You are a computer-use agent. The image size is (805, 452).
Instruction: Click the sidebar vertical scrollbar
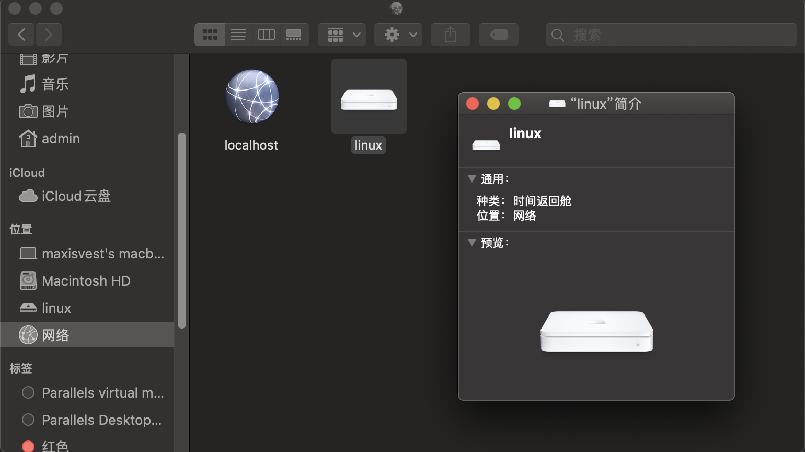182,230
